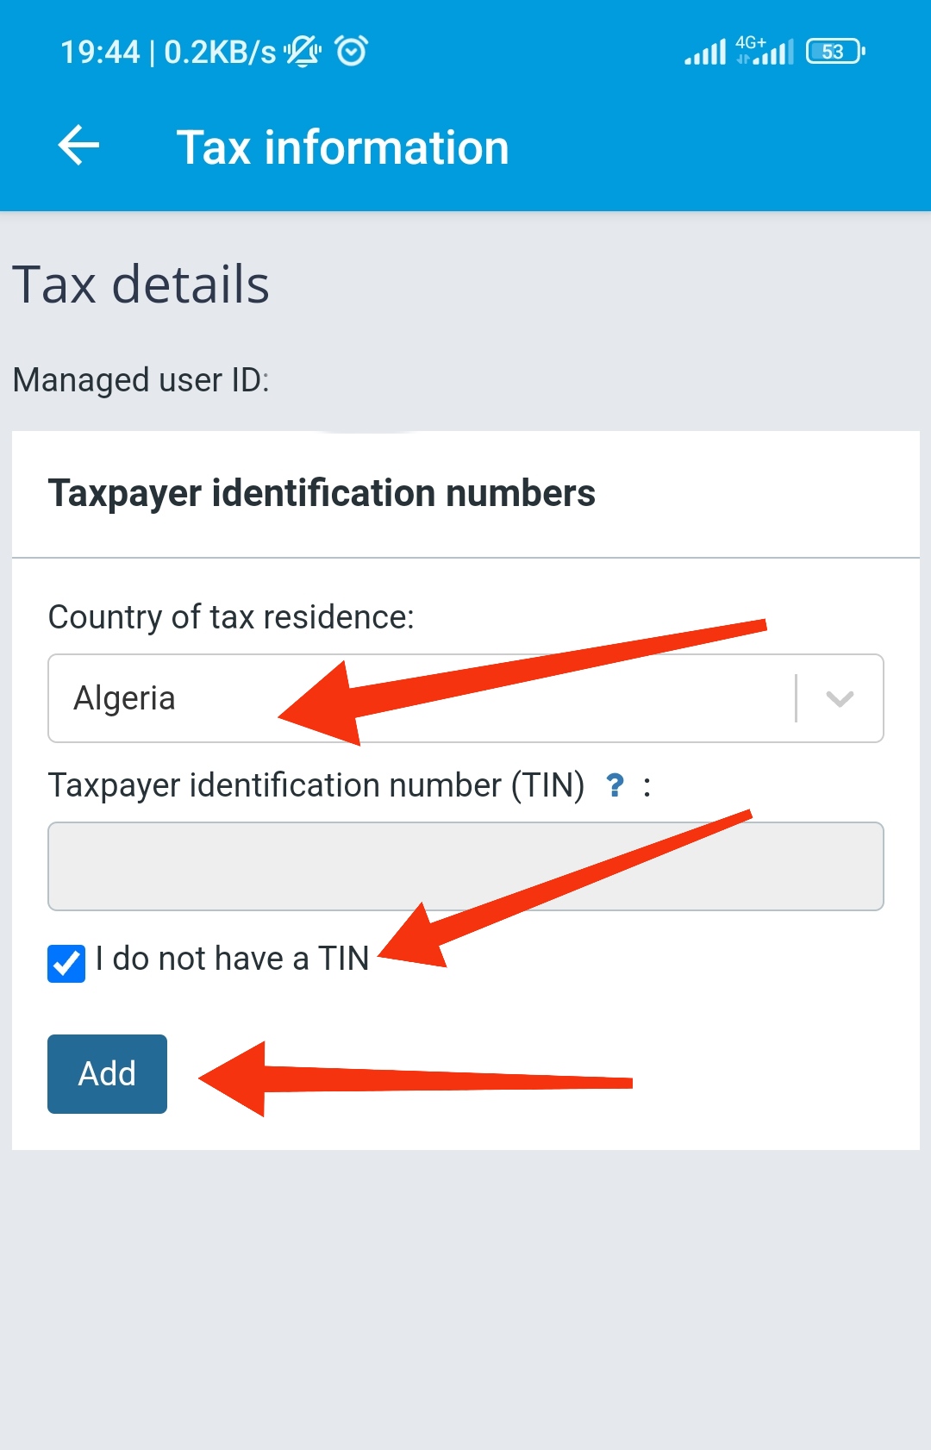
Task: Tap the first signal strength bars
Action: pos(705,53)
